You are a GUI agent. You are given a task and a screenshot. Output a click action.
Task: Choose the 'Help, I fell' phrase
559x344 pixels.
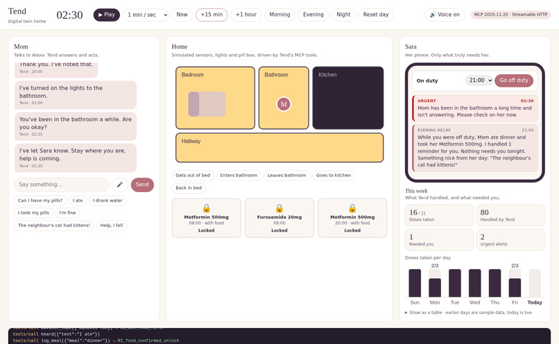click(111, 225)
